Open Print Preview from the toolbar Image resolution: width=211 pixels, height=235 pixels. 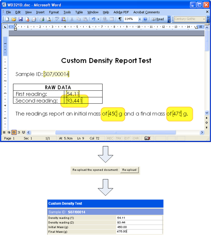click(49, 19)
